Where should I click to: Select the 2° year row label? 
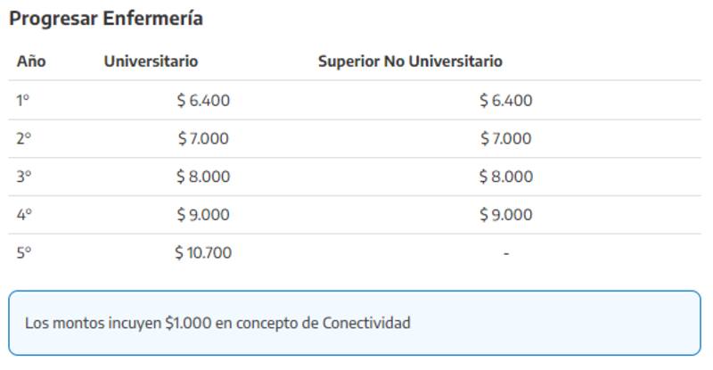point(23,138)
